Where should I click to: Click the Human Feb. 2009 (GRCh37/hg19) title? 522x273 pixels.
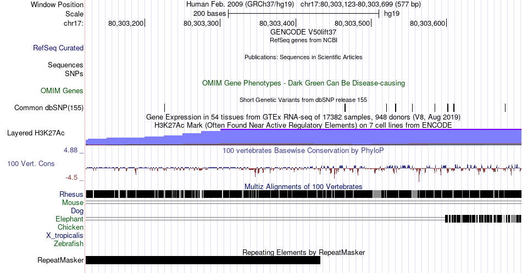click(240, 4)
